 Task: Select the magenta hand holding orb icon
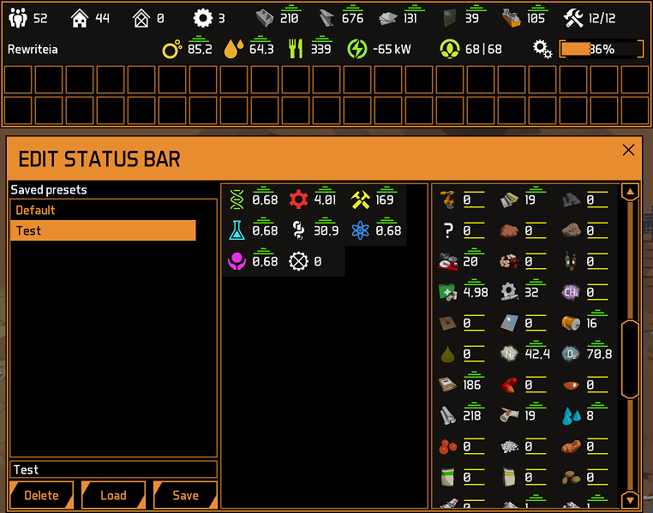pyautogui.click(x=237, y=261)
